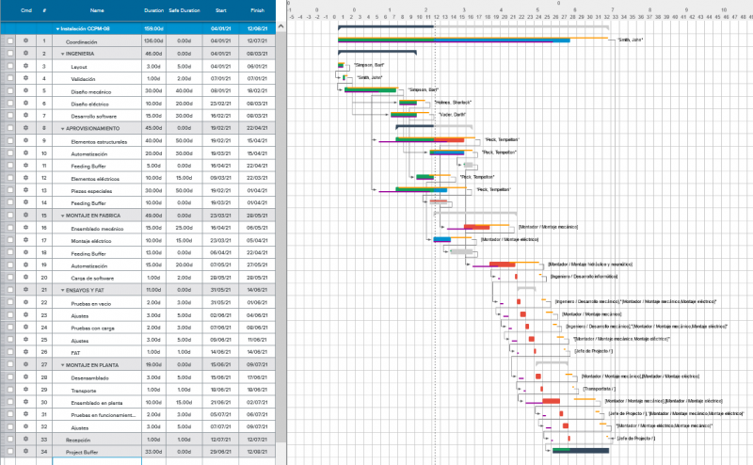Viewport: 753px width, 465px height.
Task: Collapse the INGENIERIA task group
Action: (63, 54)
